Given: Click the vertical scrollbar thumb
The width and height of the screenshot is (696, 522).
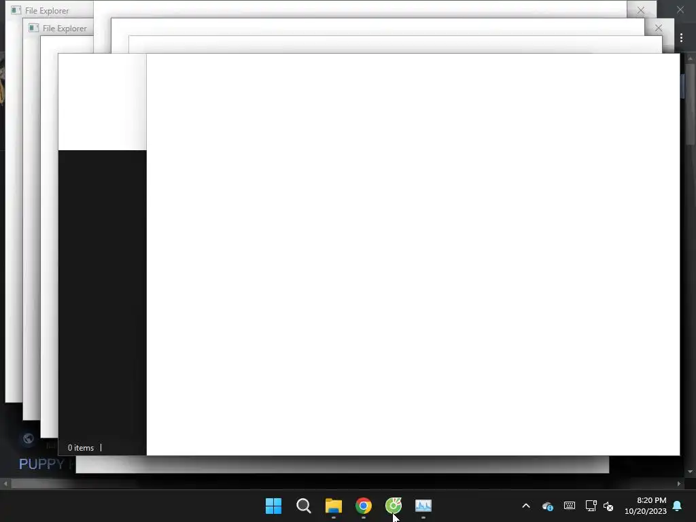Looking at the screenshot, I should pos(691,104).
